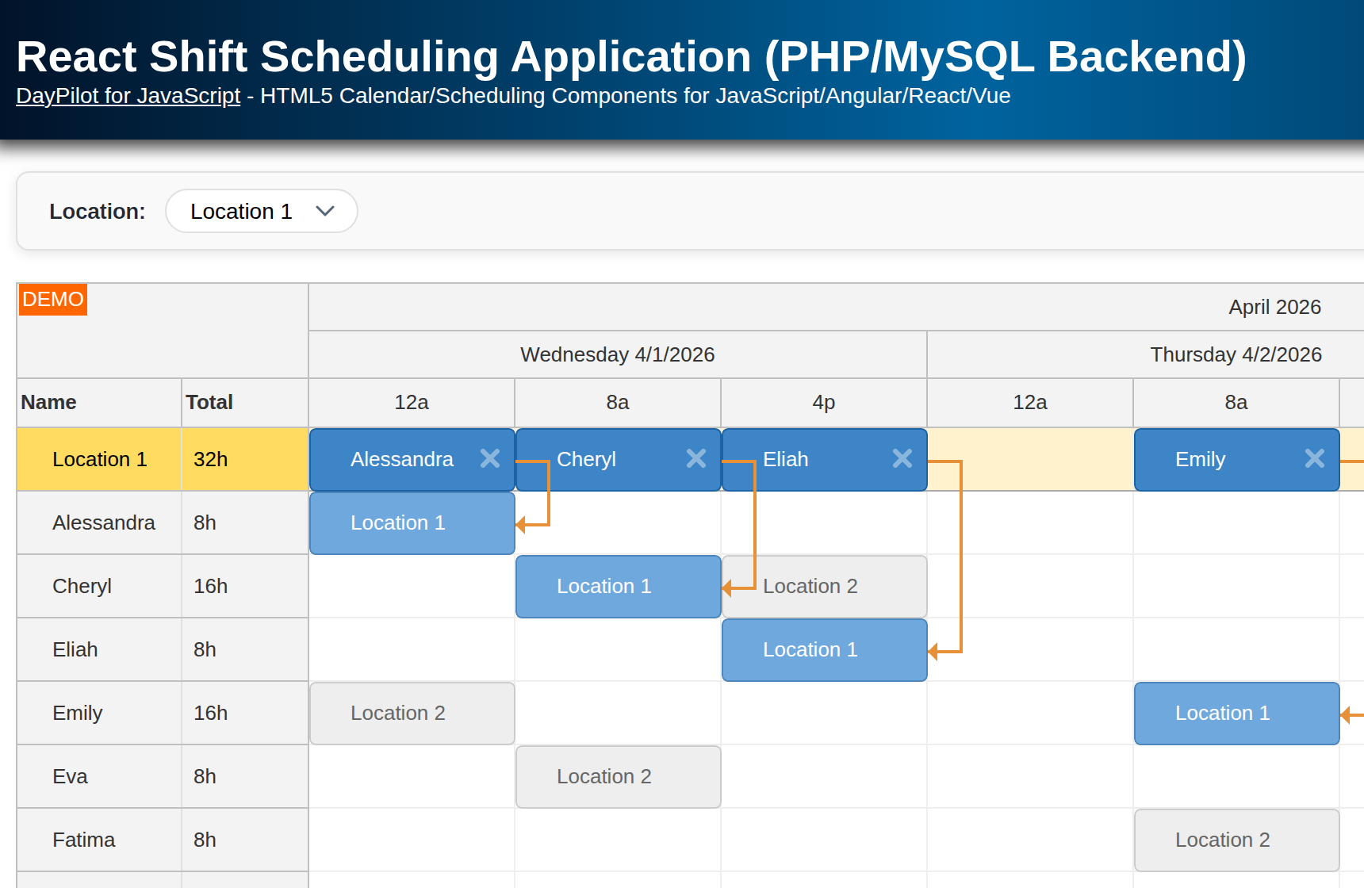This screenshot has height=888, width=1364.
Task: Select the yellow Location 1 summary row
Action: tap(98, 458)
